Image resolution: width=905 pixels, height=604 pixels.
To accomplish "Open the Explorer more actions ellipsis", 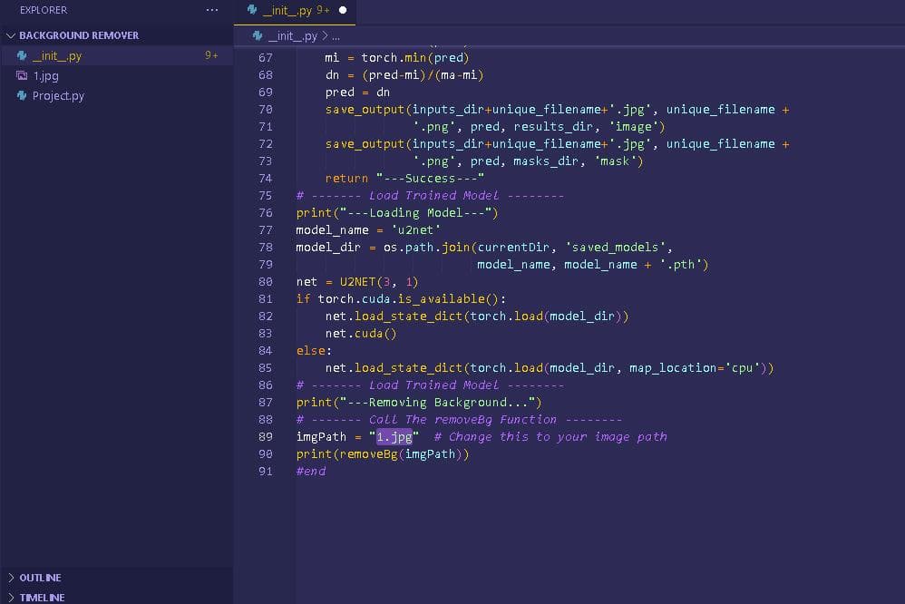I will click(212, 10).
